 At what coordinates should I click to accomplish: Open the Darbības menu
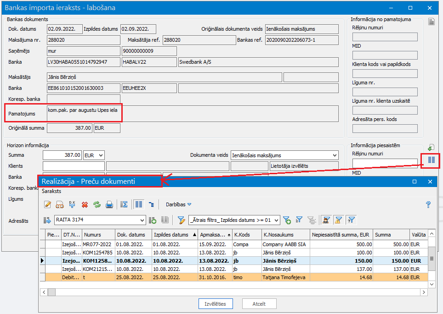point(178,204)
